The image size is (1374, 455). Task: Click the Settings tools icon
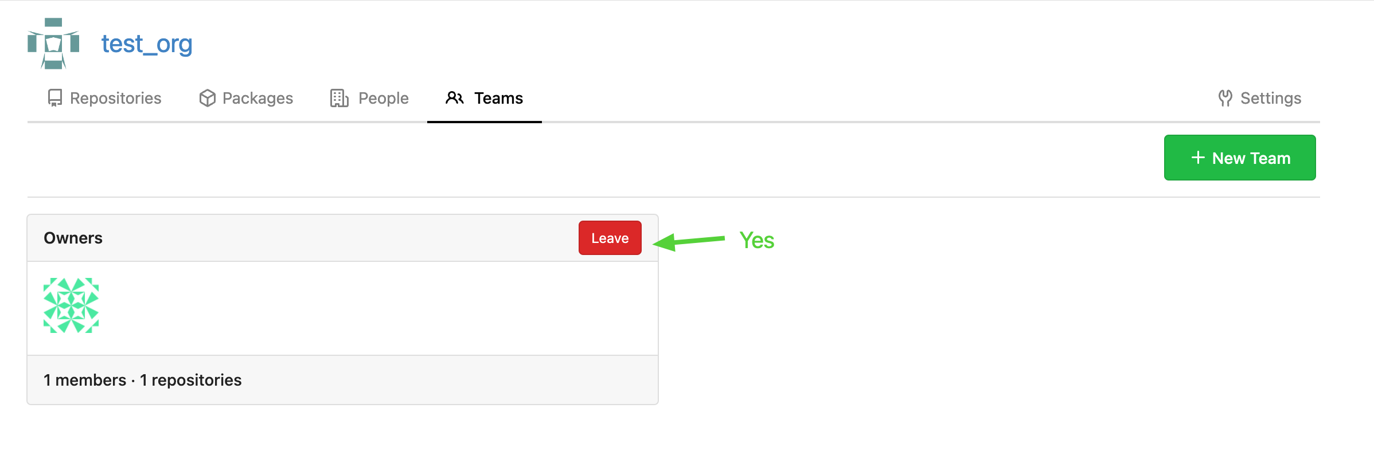pos(1225,98)
